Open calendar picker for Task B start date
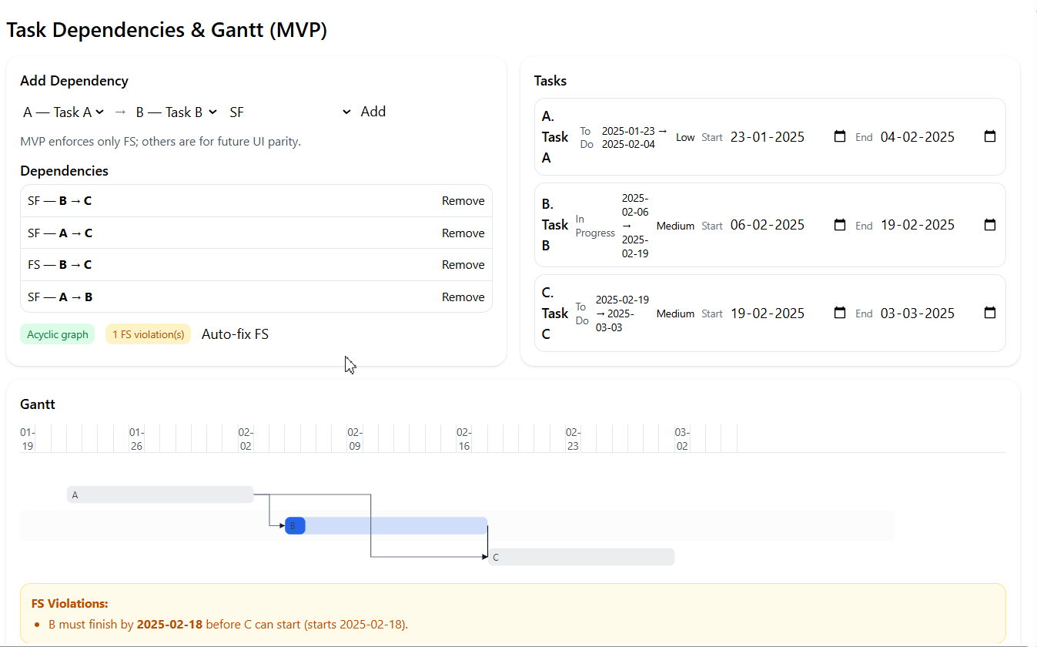1037x647 pixels. pyautogui.click(x=839, y=225)
